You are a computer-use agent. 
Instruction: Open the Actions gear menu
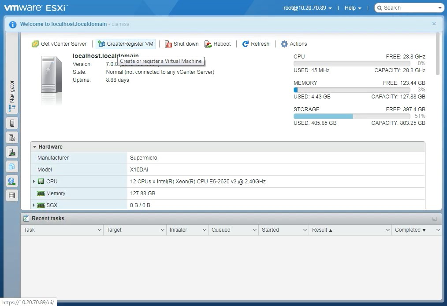coord(294,44)
